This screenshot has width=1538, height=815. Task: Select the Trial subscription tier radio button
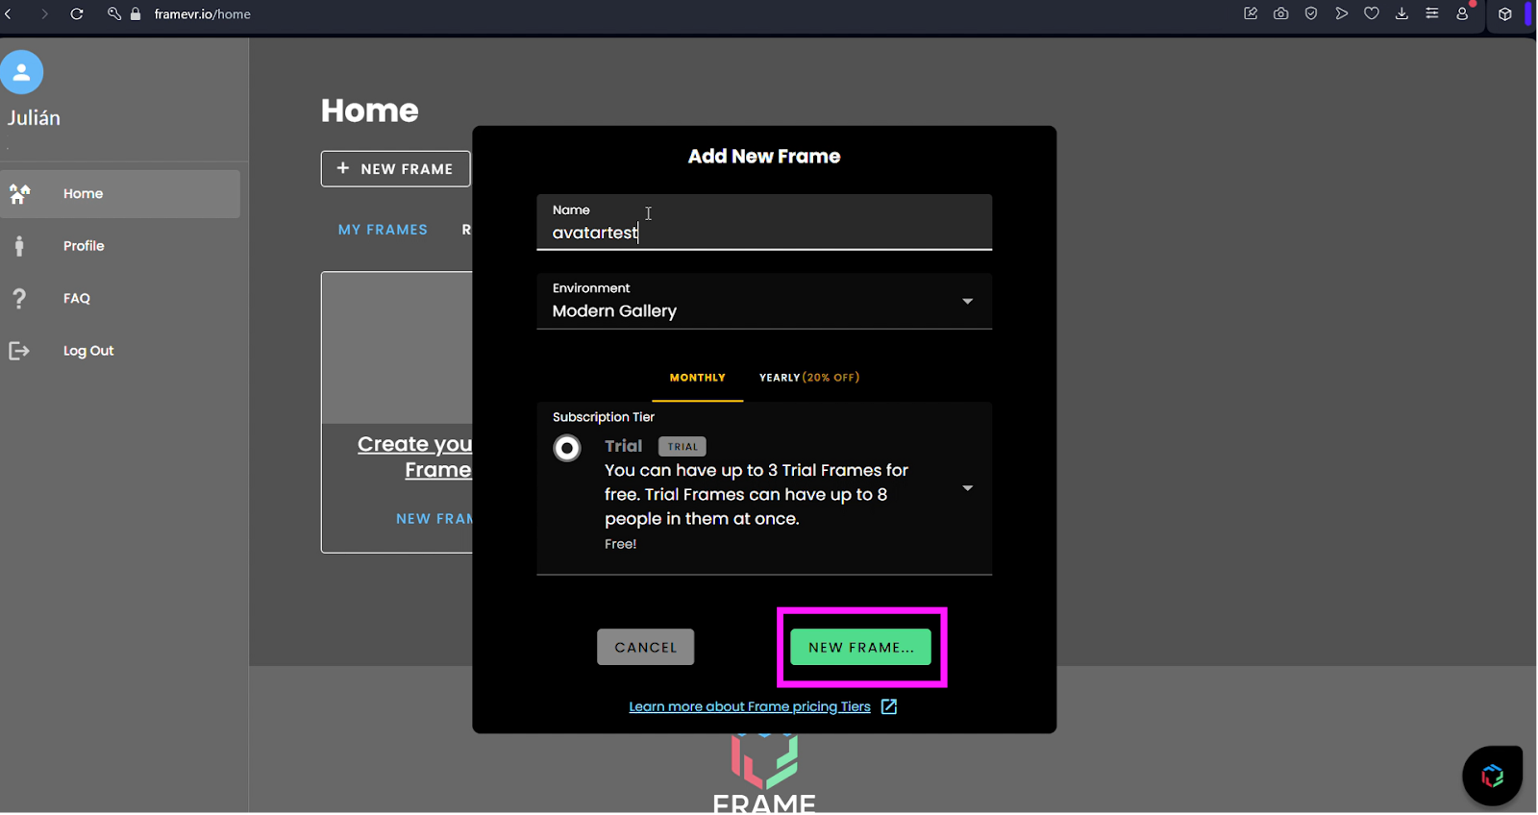[x=567, y=448]
